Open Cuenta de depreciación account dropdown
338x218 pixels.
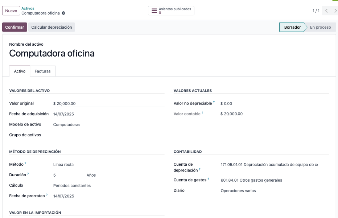pyautogui.click(x=269, y=165)
